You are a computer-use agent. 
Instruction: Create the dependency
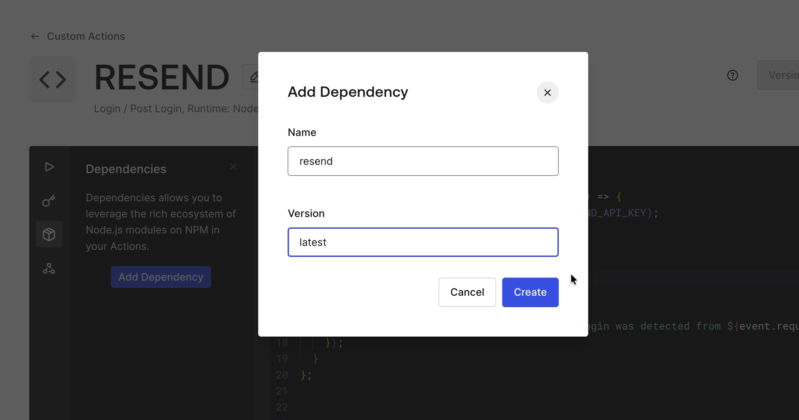[530, 292]
